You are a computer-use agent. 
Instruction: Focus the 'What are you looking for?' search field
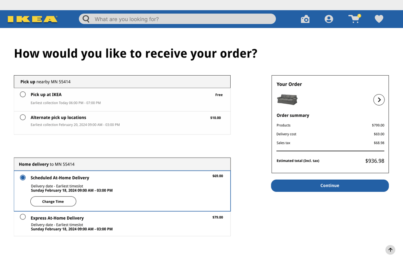[x=177, y=19]
